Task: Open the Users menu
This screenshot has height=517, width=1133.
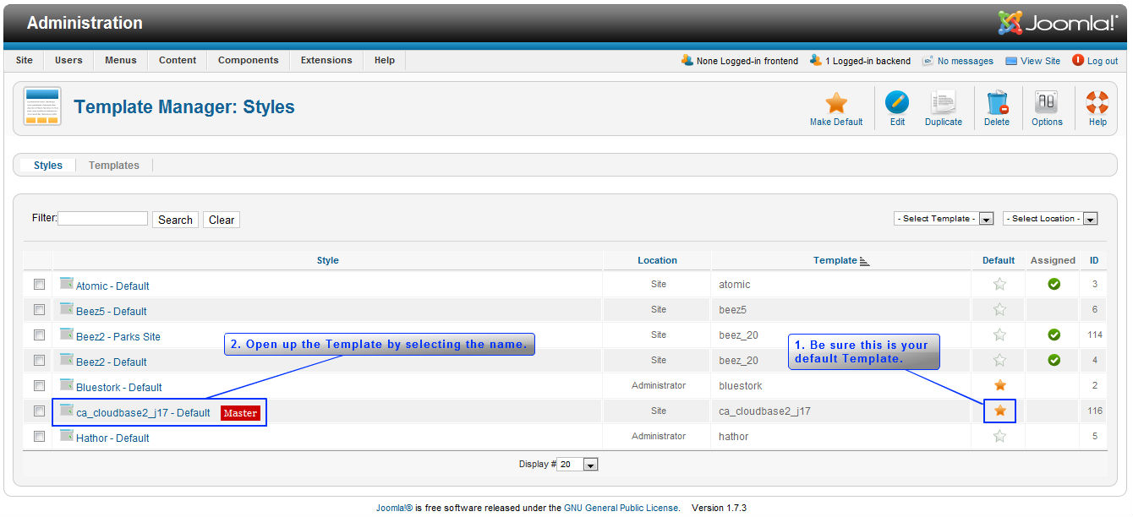Action: [68, 60]
